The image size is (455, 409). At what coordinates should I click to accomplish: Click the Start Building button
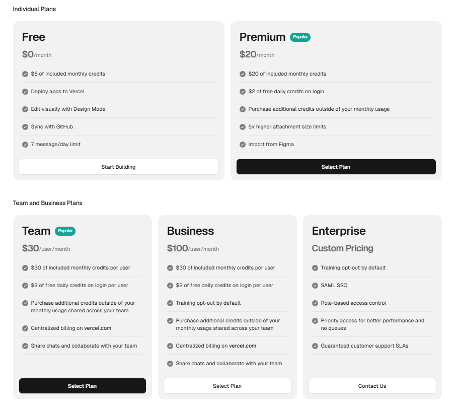118,167
